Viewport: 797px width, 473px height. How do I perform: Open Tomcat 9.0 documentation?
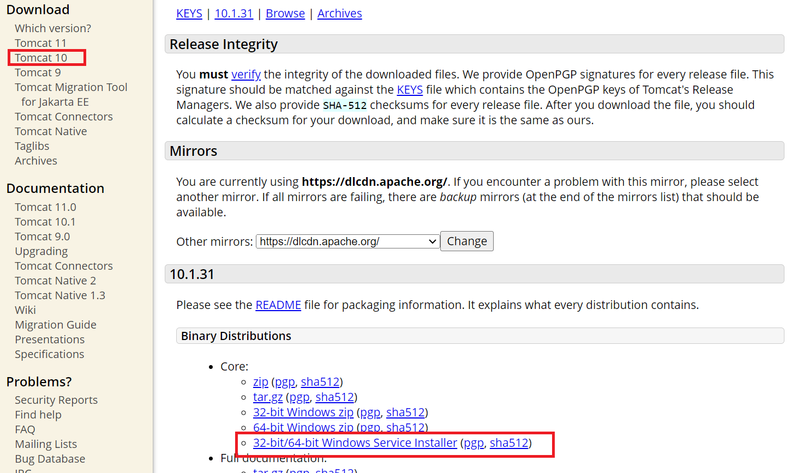43,237
